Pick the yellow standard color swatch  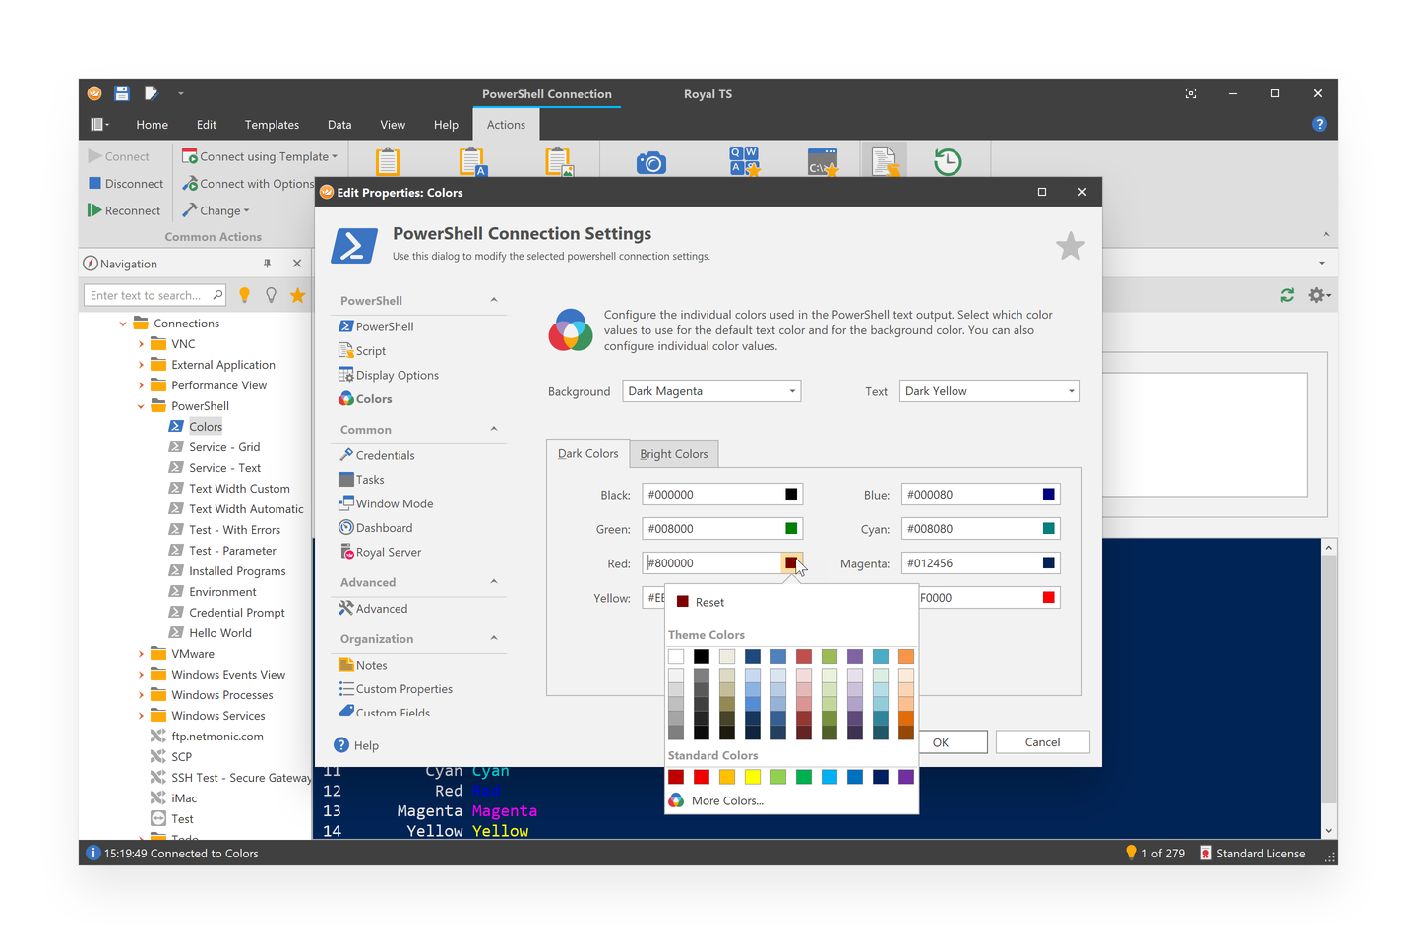click(753, 776)
